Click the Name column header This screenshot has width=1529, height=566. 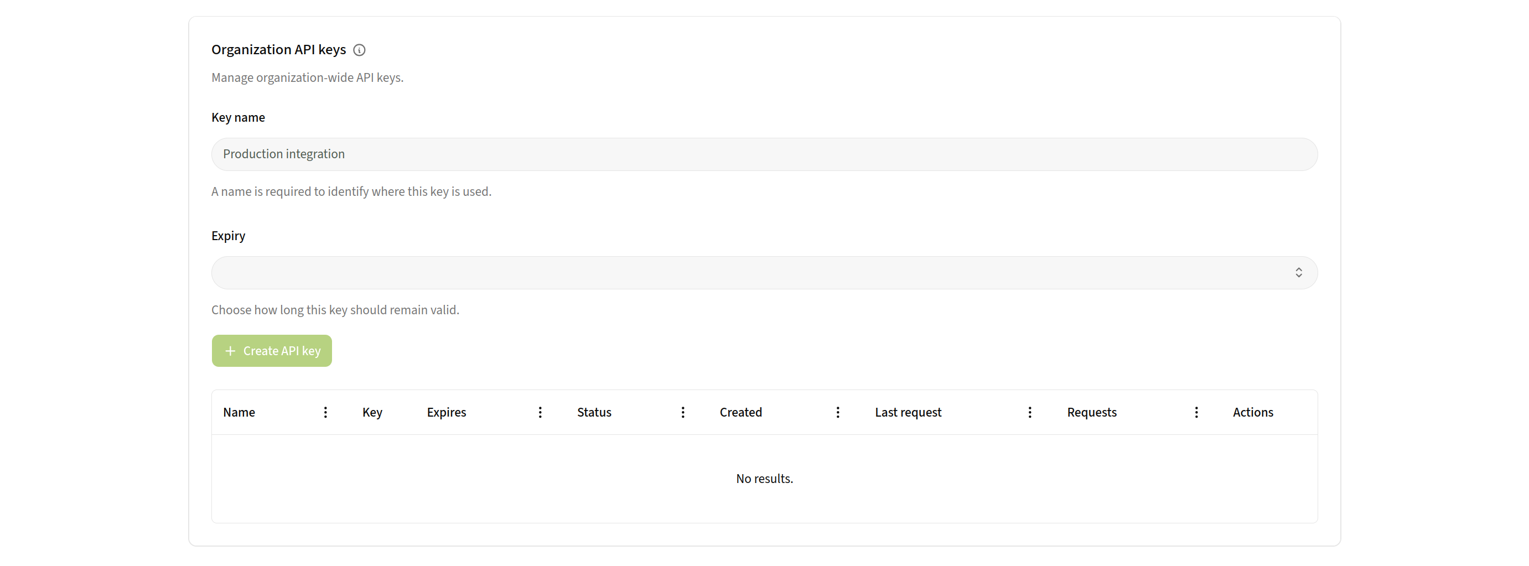(239, 412)
